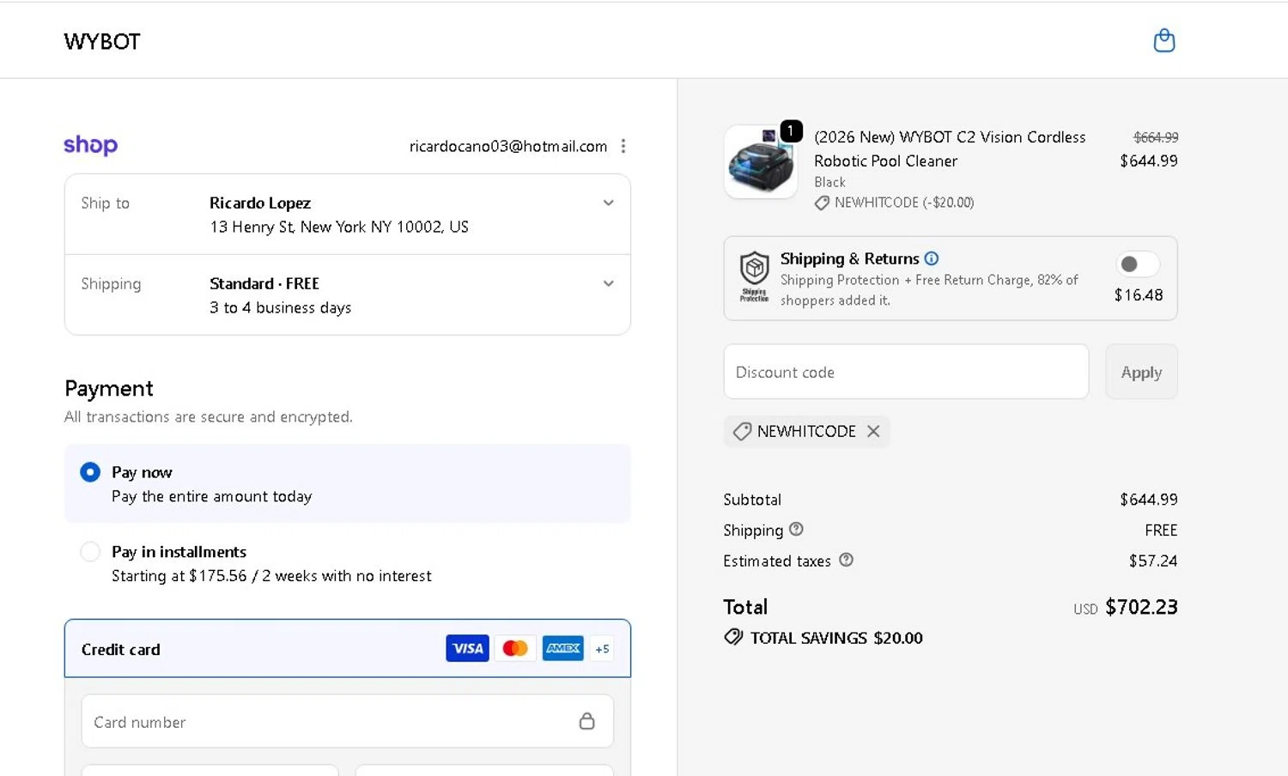The width and height of the screenshot is (1288, 776).
Task: Click the Estimated taxes value $57.24
Action: [1153, 561]
